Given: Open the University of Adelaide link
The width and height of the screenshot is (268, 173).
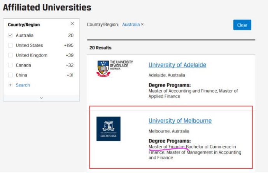Looking at the screenshot, I should (177, 65).
